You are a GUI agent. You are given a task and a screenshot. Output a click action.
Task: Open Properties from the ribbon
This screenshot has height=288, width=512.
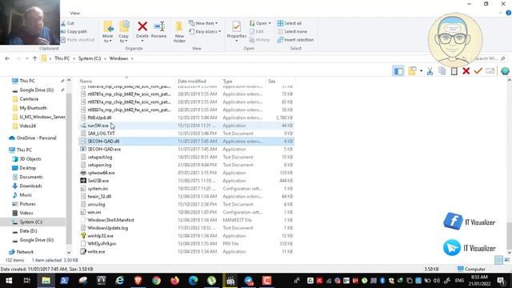coord(237,30)
